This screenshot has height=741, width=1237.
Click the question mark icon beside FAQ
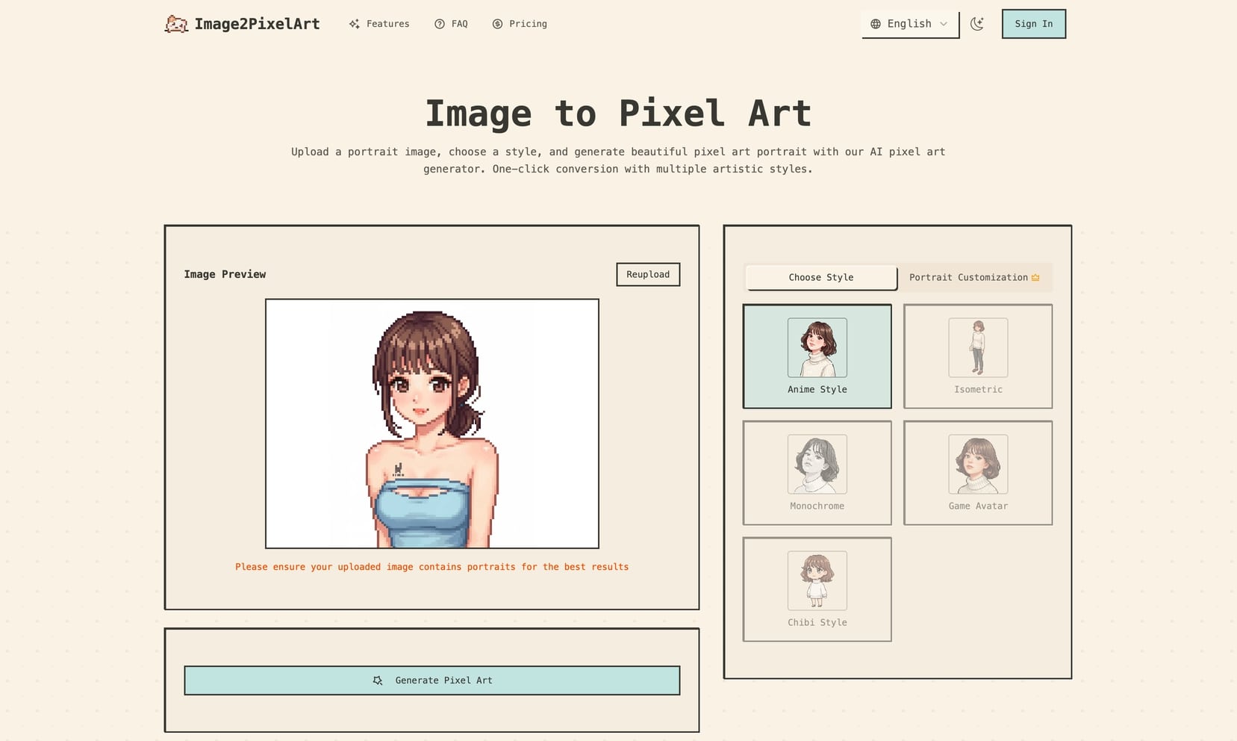439,23
